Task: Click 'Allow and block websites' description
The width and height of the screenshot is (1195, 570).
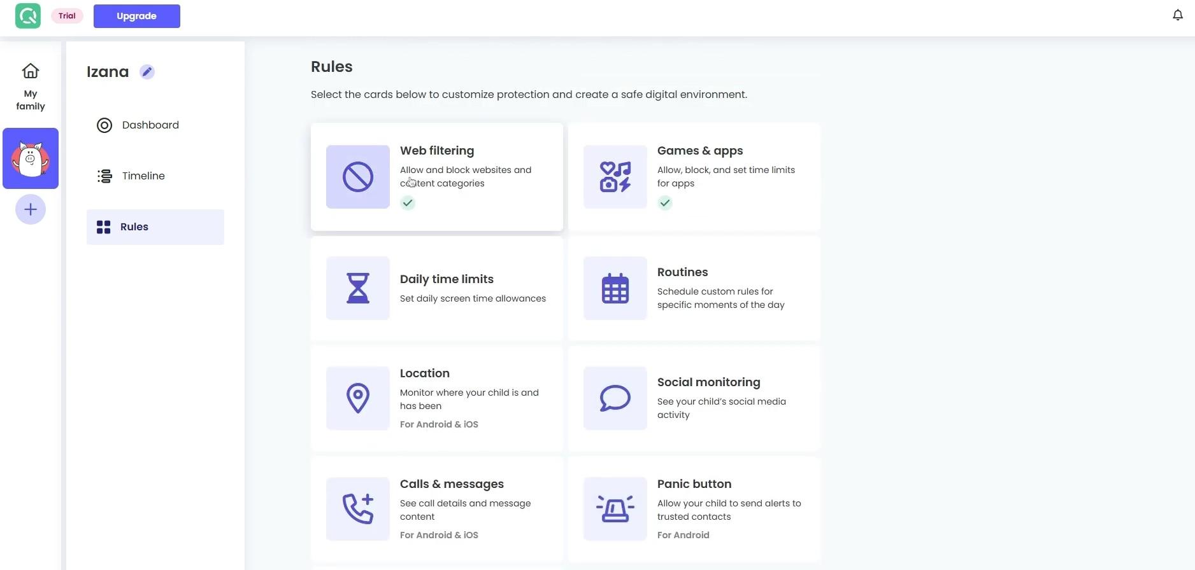Action: pyautogui.click(x=466, y=176)
